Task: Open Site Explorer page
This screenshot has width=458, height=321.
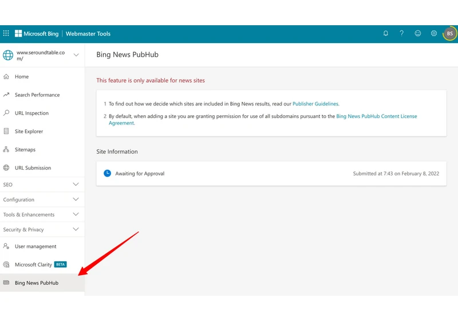Action: (42, 131)
